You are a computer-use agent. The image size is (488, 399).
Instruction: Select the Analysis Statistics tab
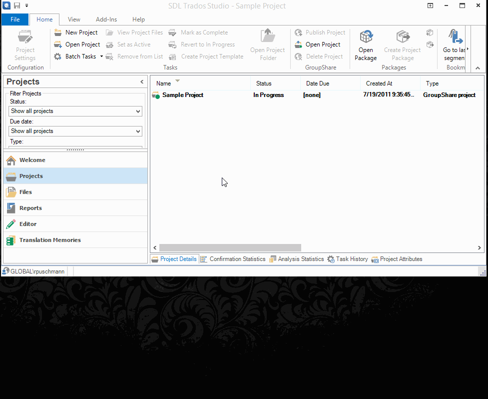click(x=297, y=259)
